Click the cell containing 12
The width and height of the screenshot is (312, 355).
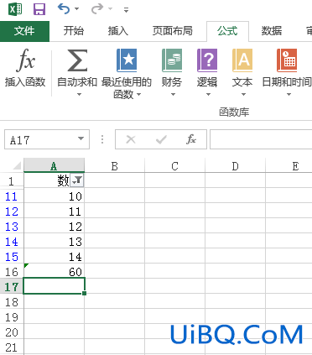coord(54,227)
